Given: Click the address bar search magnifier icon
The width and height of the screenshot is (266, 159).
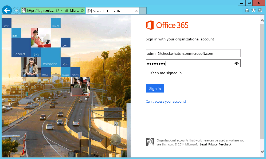Looking at the screenshot, I should 57,10.
